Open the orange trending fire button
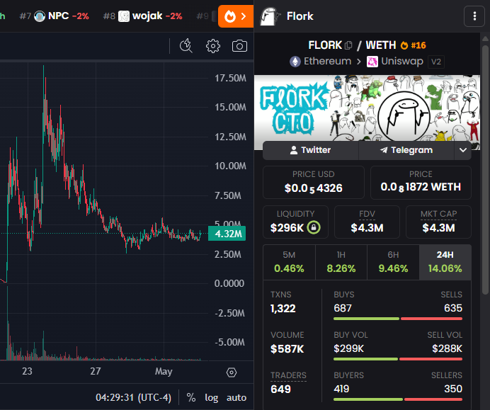The image size is (490, 410). pos(236,16)
